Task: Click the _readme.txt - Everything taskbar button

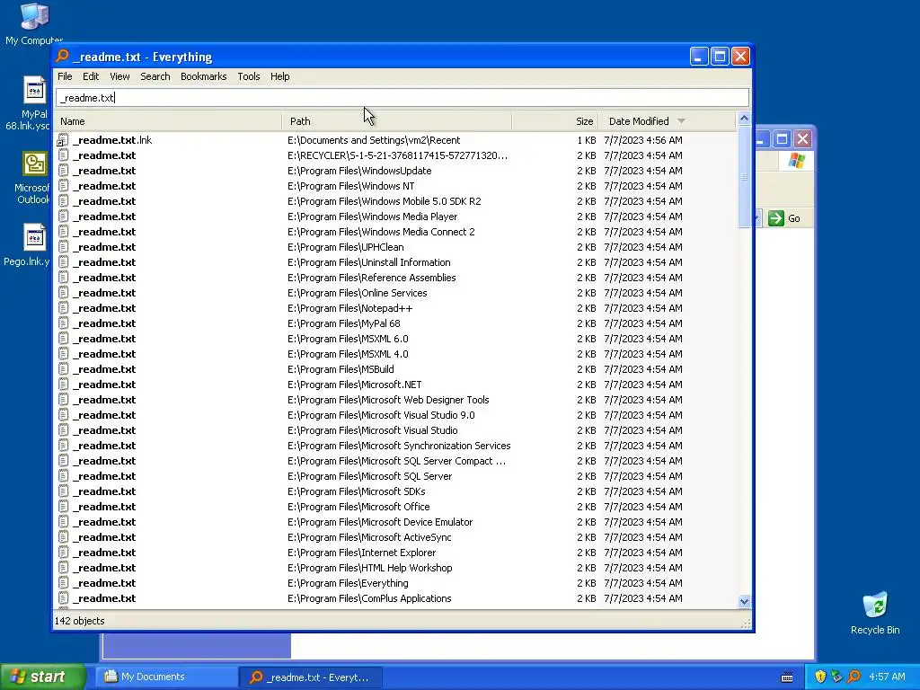Action: click(310, 677)
